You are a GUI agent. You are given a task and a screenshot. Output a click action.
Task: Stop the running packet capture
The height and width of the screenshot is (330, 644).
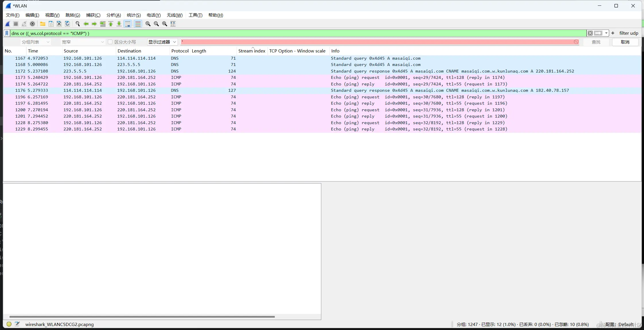(x=16, y=24)
